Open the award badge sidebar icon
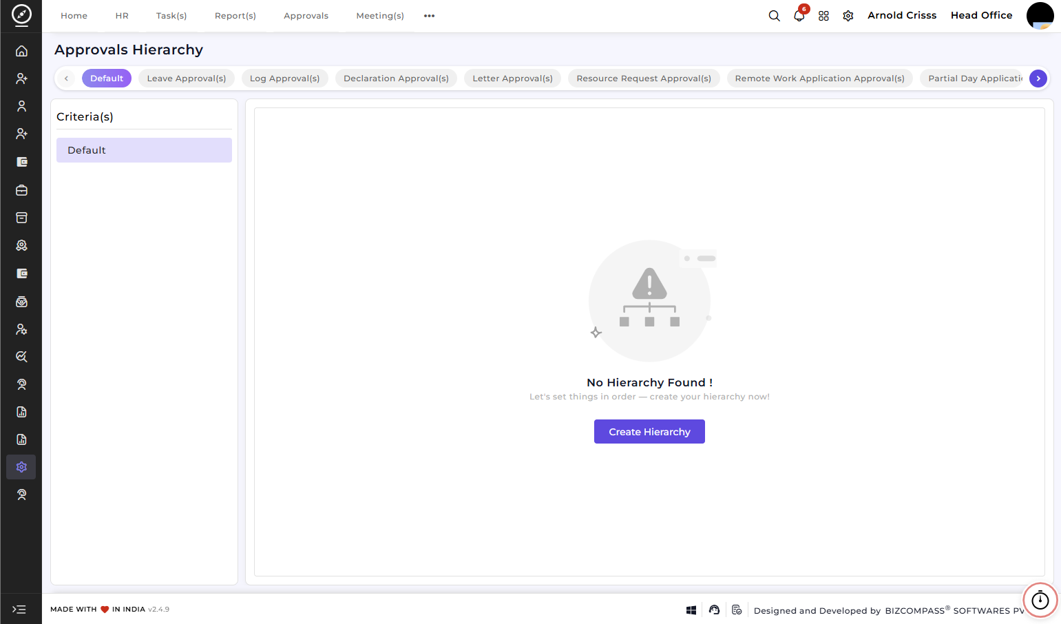This screenshot has height=624, width=1061. tap(21, 245)
